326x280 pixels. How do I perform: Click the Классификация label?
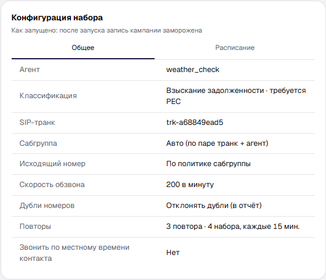pyautogui.click(x=48, y=96)
